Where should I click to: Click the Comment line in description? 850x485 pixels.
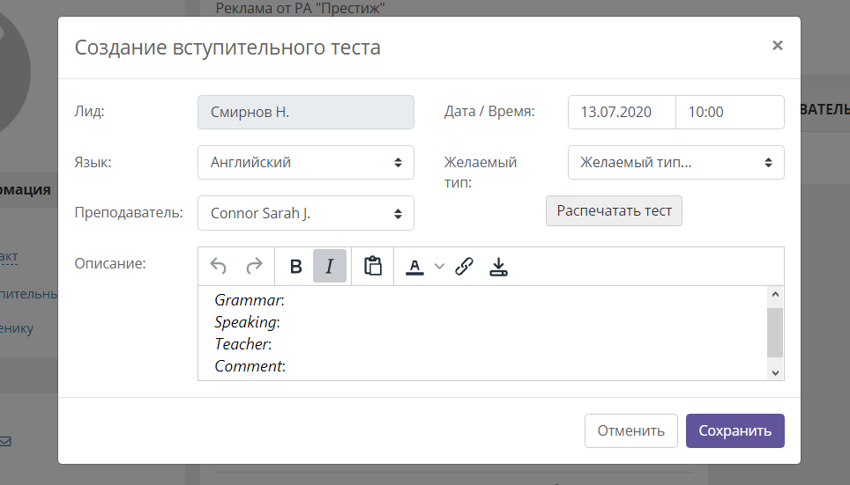coord(250,366)
